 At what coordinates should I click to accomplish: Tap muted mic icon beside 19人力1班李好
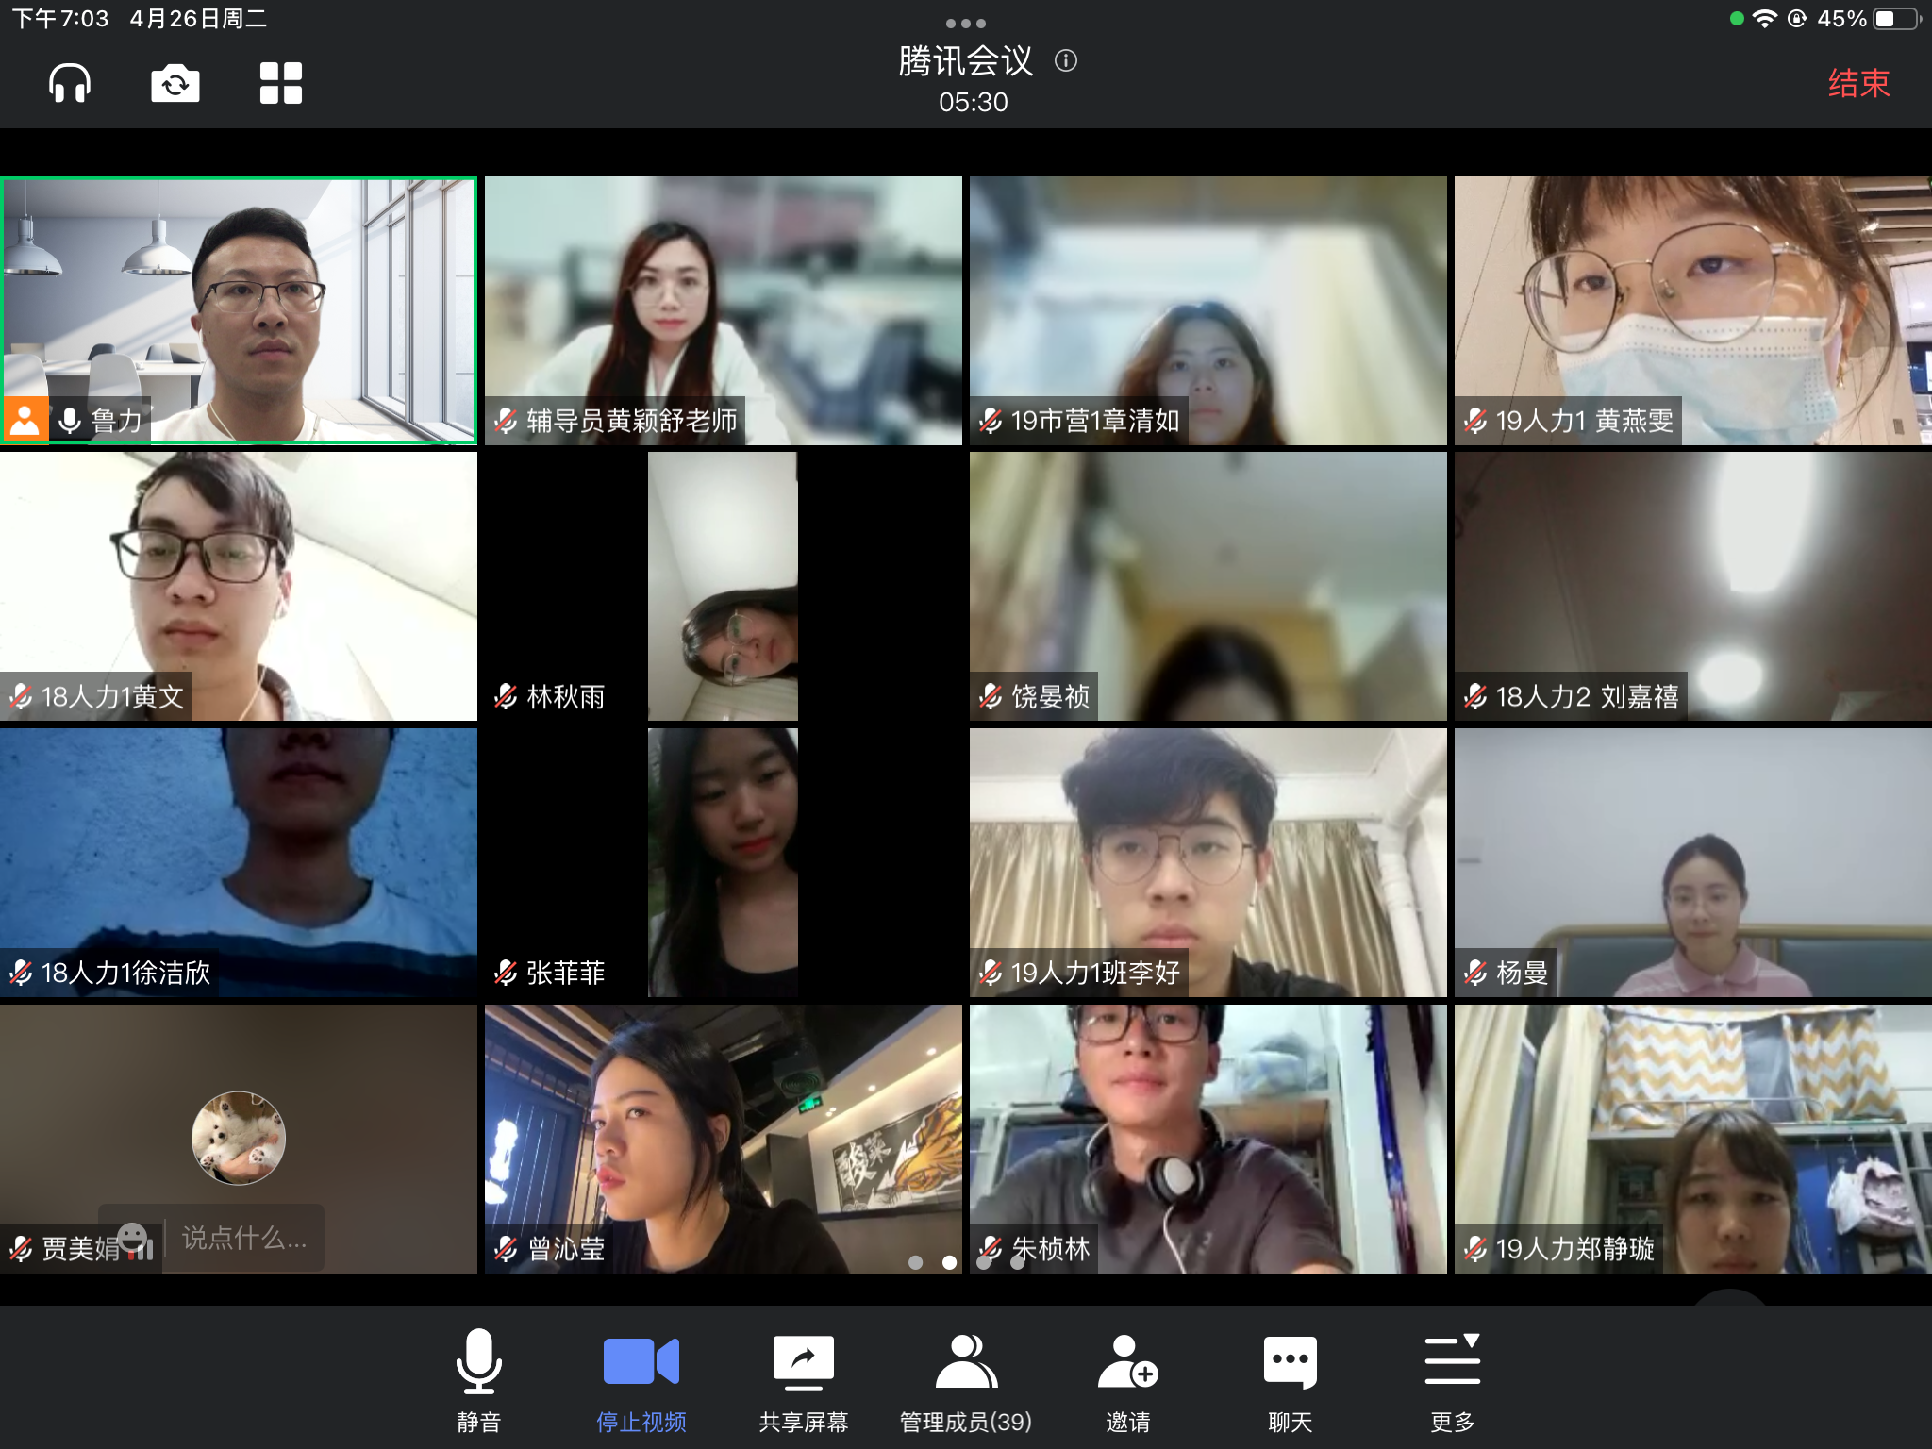click(x=991, y=973)
